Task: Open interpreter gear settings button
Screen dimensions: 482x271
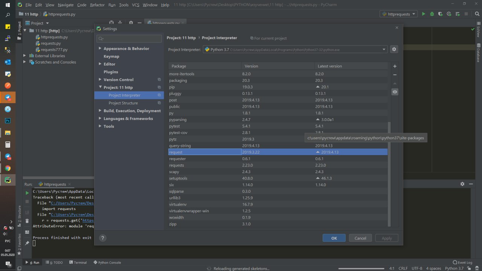Action: click(394, 49)
